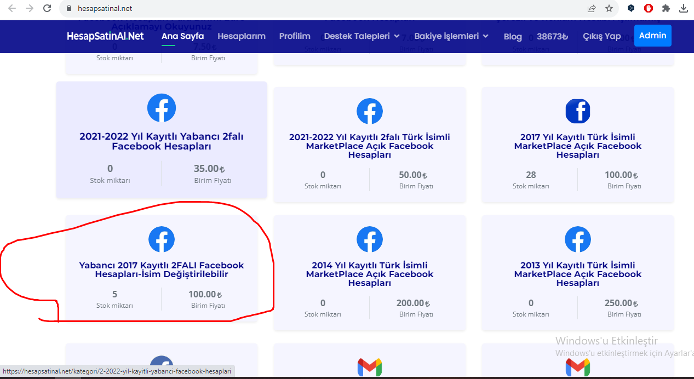Click Facebook icon of 2014 Yıl Kayıtlı card
Screen dimensions: 694x379
coord(370,239)
